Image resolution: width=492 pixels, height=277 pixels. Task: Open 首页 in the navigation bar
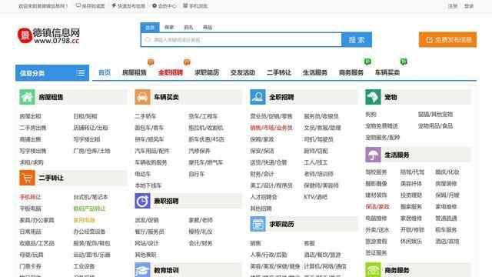point(105,72)
